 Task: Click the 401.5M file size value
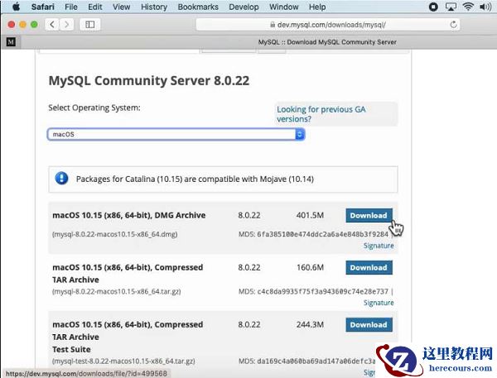coord(310,215)
